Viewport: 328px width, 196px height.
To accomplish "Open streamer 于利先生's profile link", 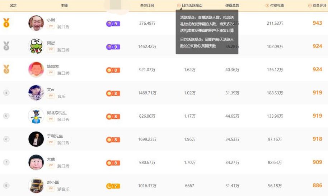I will [55, 136].
